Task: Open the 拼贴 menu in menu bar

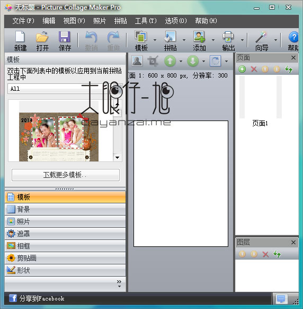Action: pyautogui.click(x=121, y=21)
